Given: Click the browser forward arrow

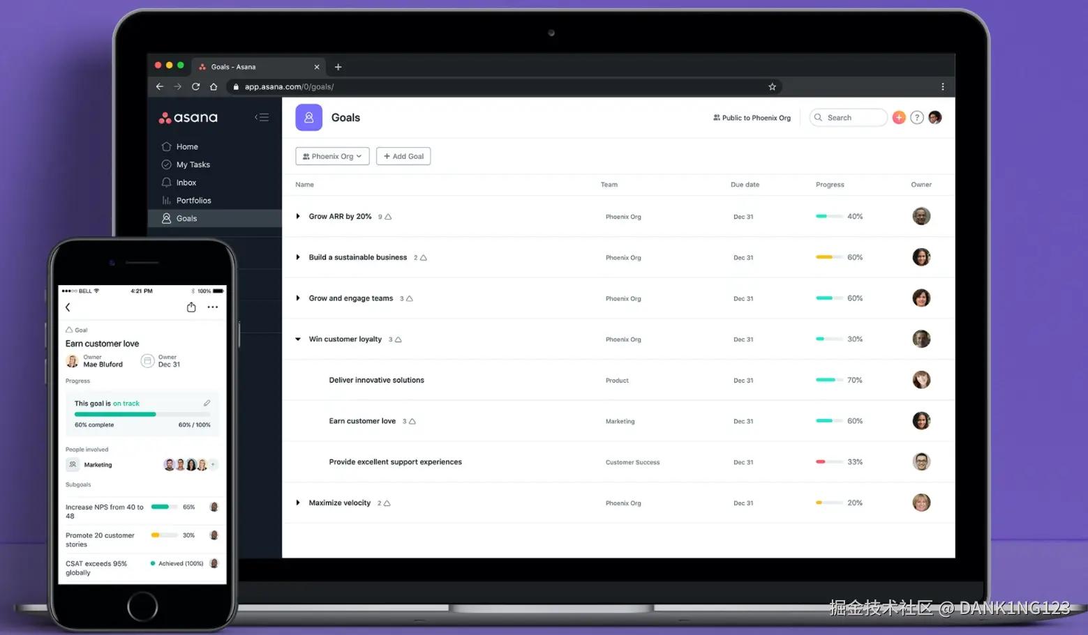Looking at the screenshot, I should coord(177,86).
